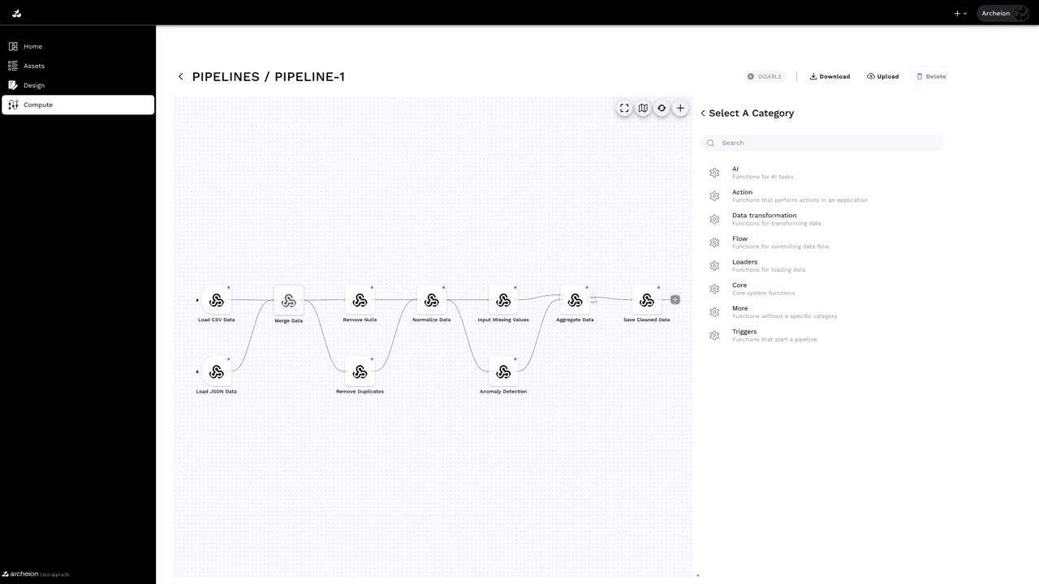Click the Upload button
This screenshot has width=1039, height=584.
tap(882, 76)
